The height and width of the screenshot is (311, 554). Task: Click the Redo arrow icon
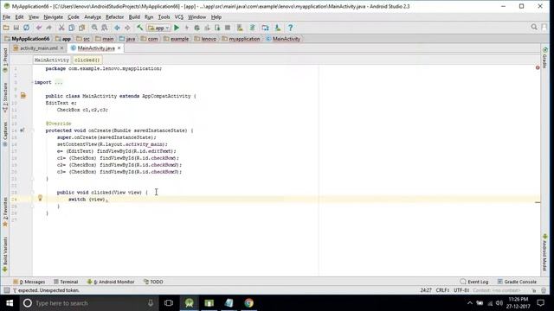tap(48, 28)
